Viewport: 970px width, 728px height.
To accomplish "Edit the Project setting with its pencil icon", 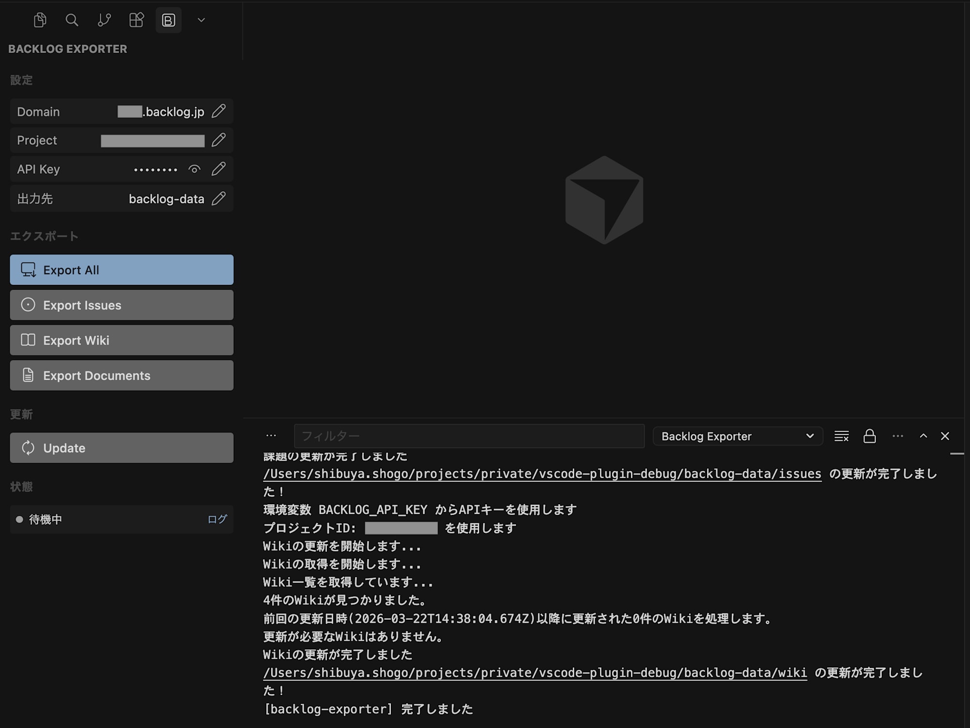I will 219,140.
